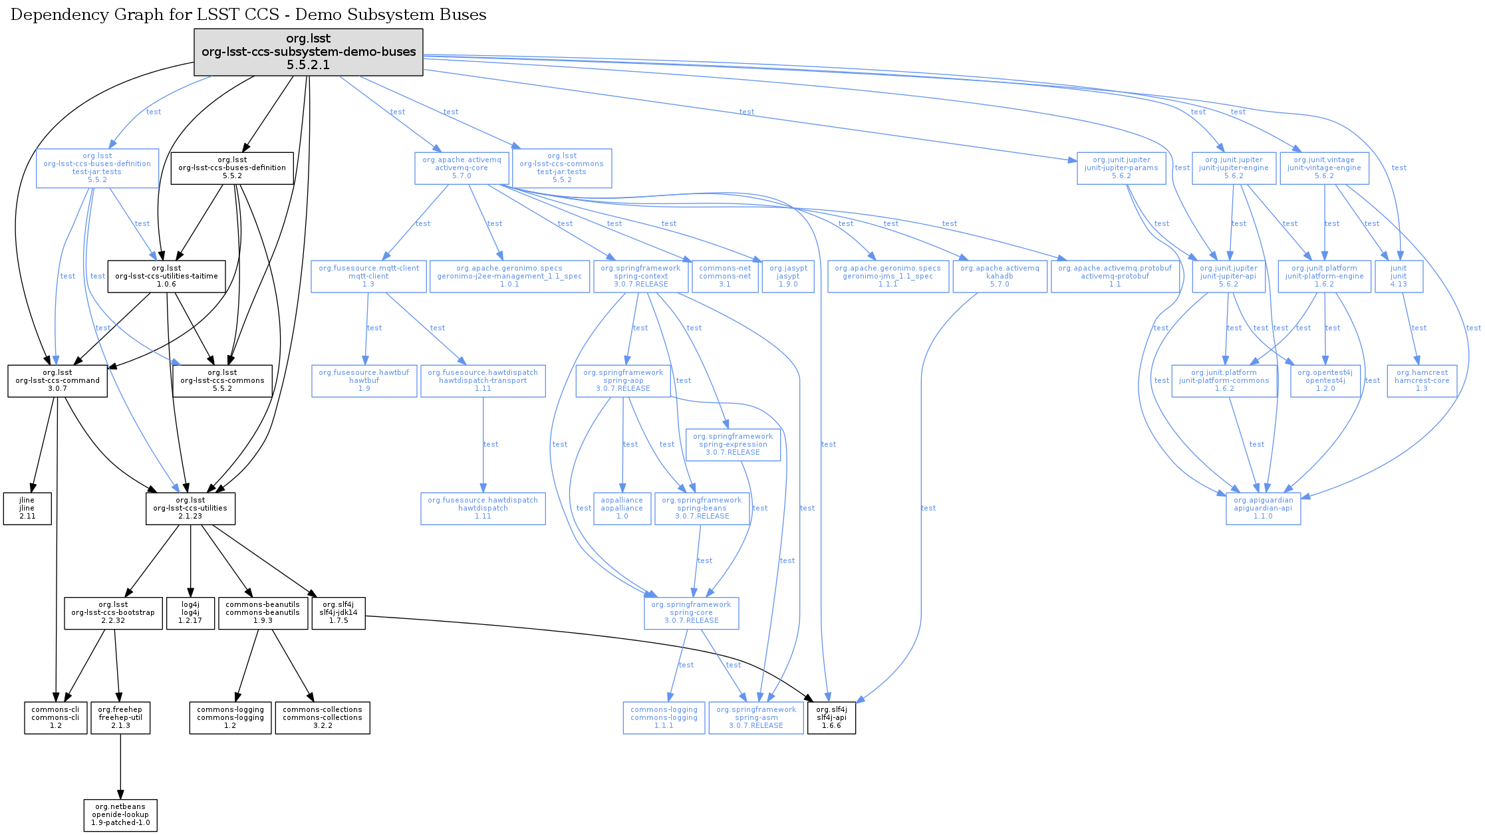Click the Dependency Graph title text

point(249,15)
